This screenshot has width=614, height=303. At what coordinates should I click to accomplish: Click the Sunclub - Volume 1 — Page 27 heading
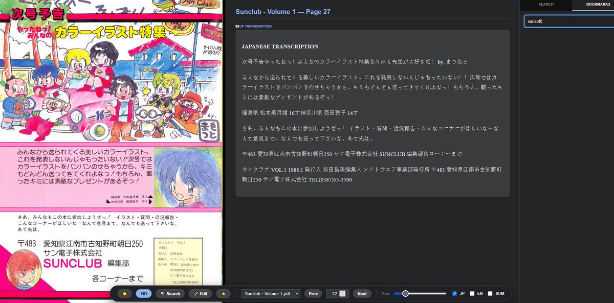(283, 12)
